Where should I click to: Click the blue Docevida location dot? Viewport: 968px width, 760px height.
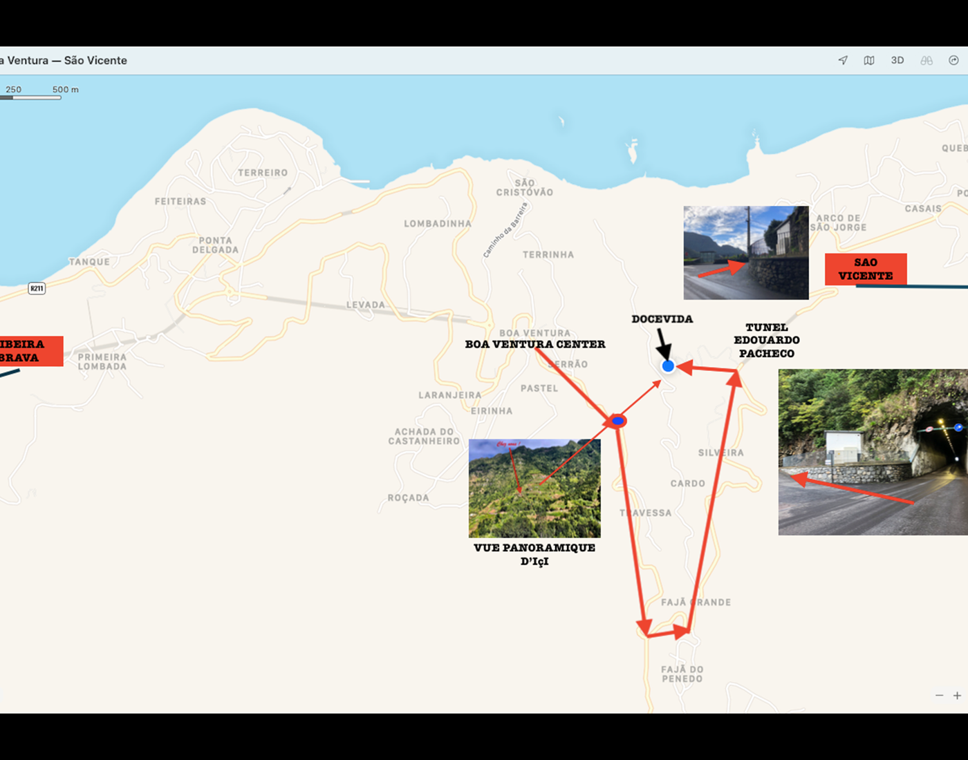pyautogui.click(x=668, y=366)
